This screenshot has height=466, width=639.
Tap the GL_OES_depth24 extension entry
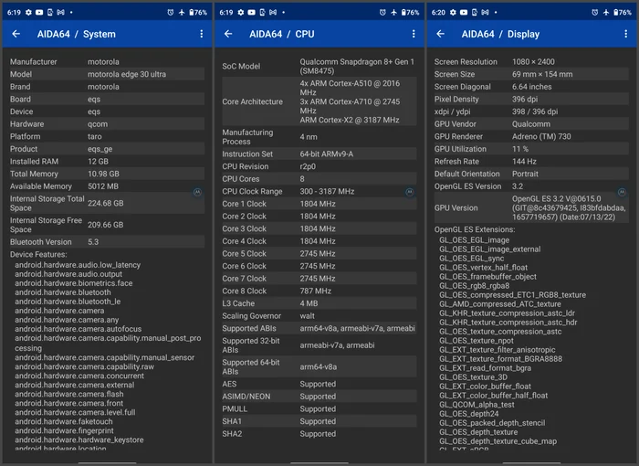[x=469, y=414]
